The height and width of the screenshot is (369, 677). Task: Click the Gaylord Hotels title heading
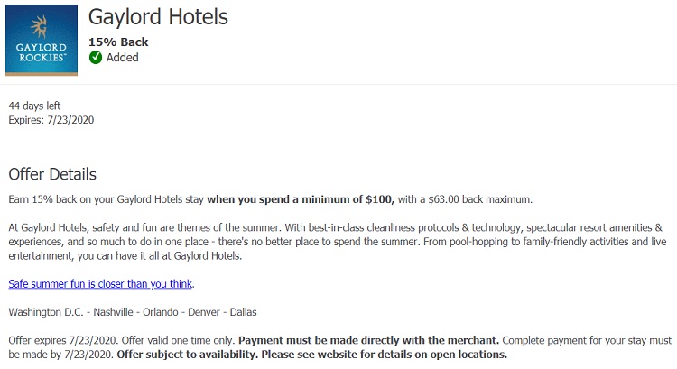point(158,17)
